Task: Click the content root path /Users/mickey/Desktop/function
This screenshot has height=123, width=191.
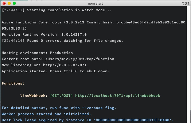Action: pos(80,59)
